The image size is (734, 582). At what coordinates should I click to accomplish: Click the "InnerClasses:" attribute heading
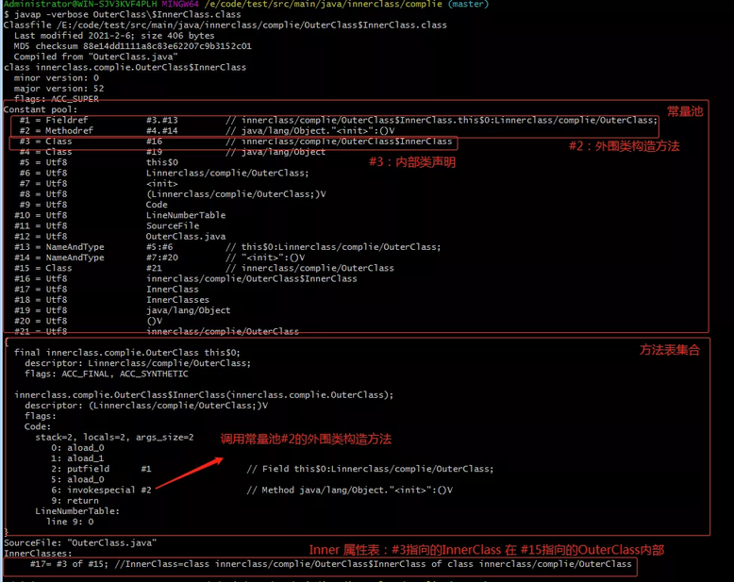click(x=38, y=554)
